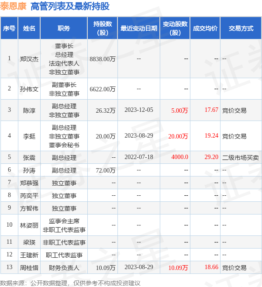This screenshot has width=262, height=287.
Task: Click the 法定代表人 position text
Action: [x=64, y=63]
